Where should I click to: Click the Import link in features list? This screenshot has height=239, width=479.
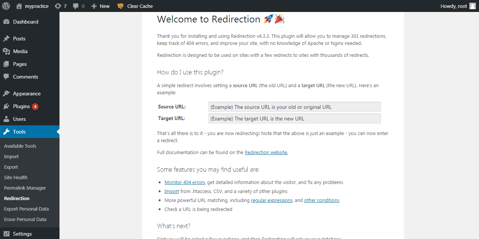pyautogui.click(x=172, y=191)
